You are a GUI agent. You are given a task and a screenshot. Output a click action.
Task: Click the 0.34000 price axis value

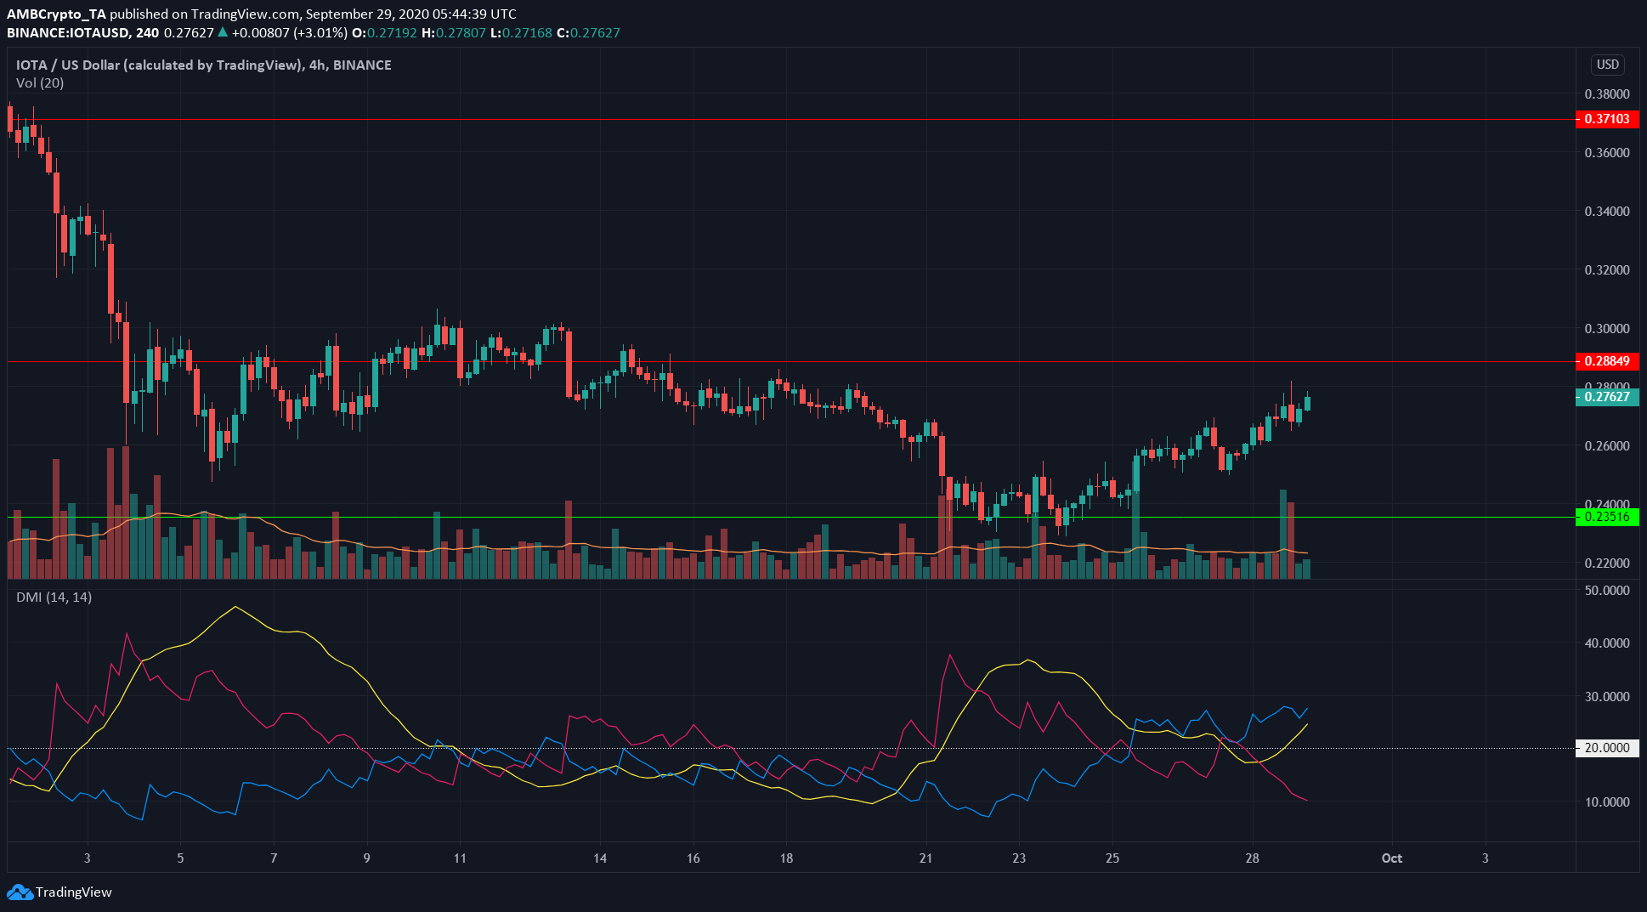(1607, 211)
